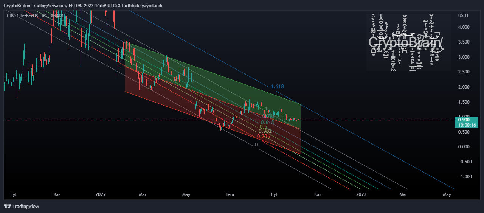Click the 2023 label on the time axis

coord(361,194)
